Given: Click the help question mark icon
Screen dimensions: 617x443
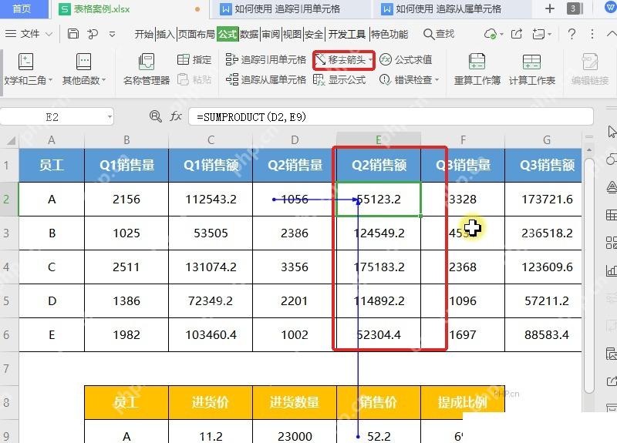Looking at the screenshot, I should [571, 34].
